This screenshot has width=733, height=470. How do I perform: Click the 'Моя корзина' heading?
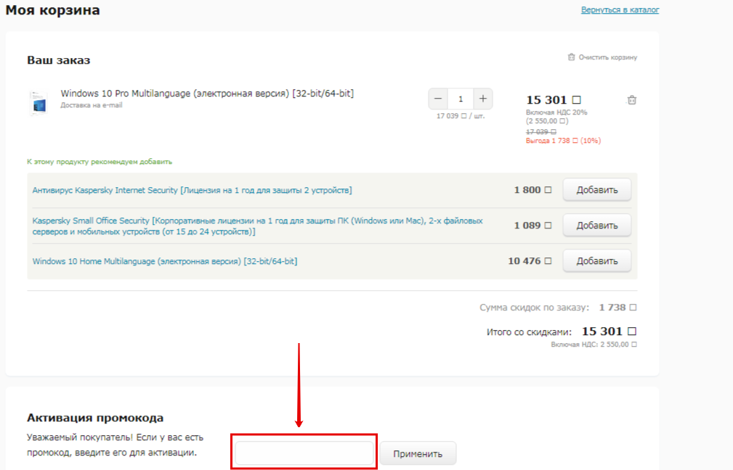click(x=52, y=10)
